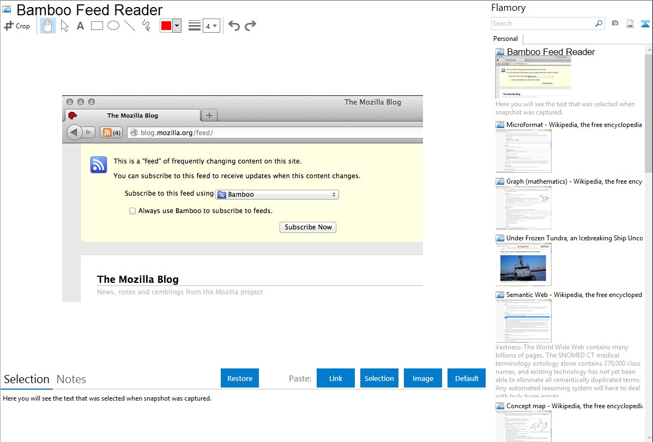Open the Selection tab
This screenshot has height=442, width=653.
27,379
